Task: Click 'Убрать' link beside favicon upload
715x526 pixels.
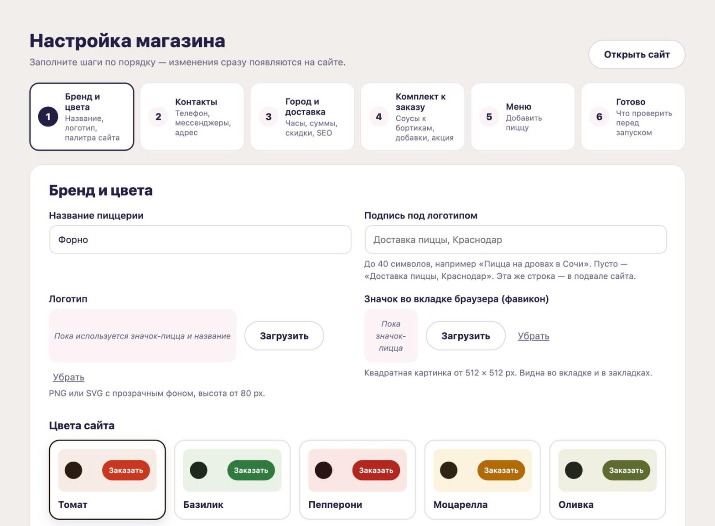Action: [x=534, y=336]
